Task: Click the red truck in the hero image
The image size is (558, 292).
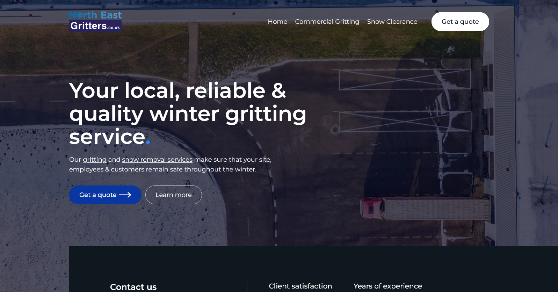Action: click(x=372, y=209)
